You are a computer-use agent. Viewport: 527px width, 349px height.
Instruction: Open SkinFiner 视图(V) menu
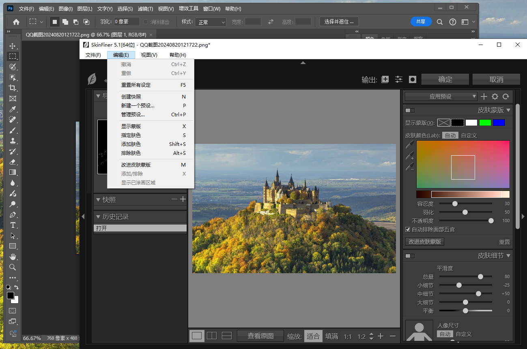click(149, 55)
